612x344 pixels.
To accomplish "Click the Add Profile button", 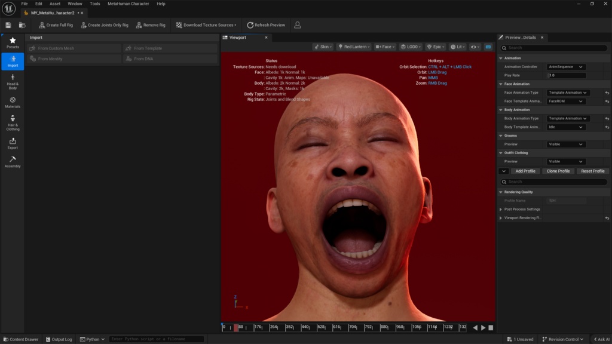I will (x=525, y=171).
